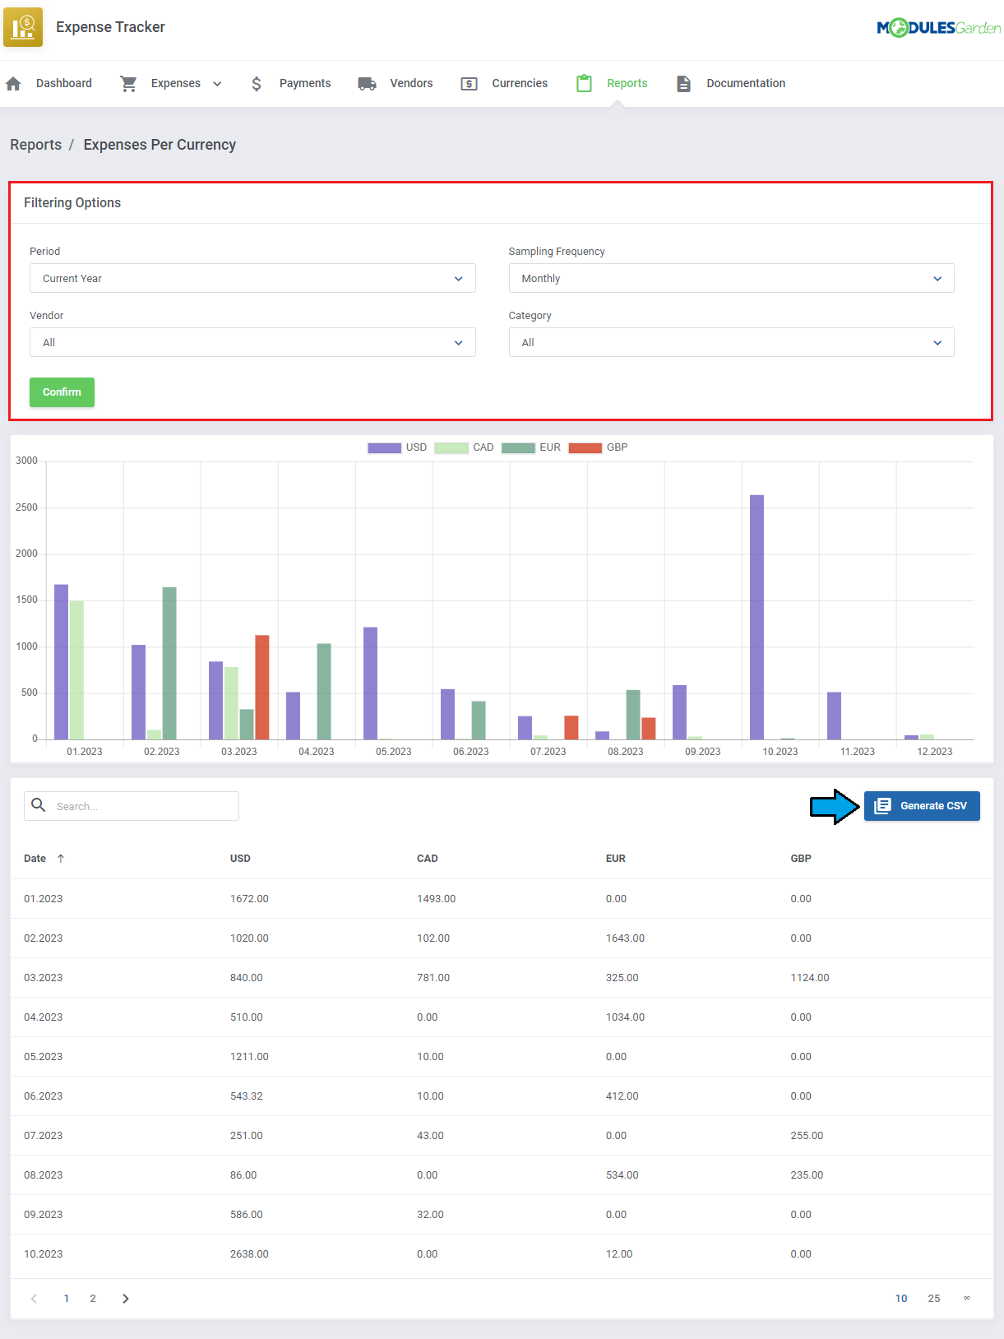Expand the Expenses menu
The width and height of the screenshot is (1004, 1339).
pos(186,84)
